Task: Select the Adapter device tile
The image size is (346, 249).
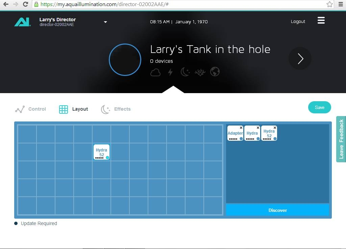Action: 235,133
